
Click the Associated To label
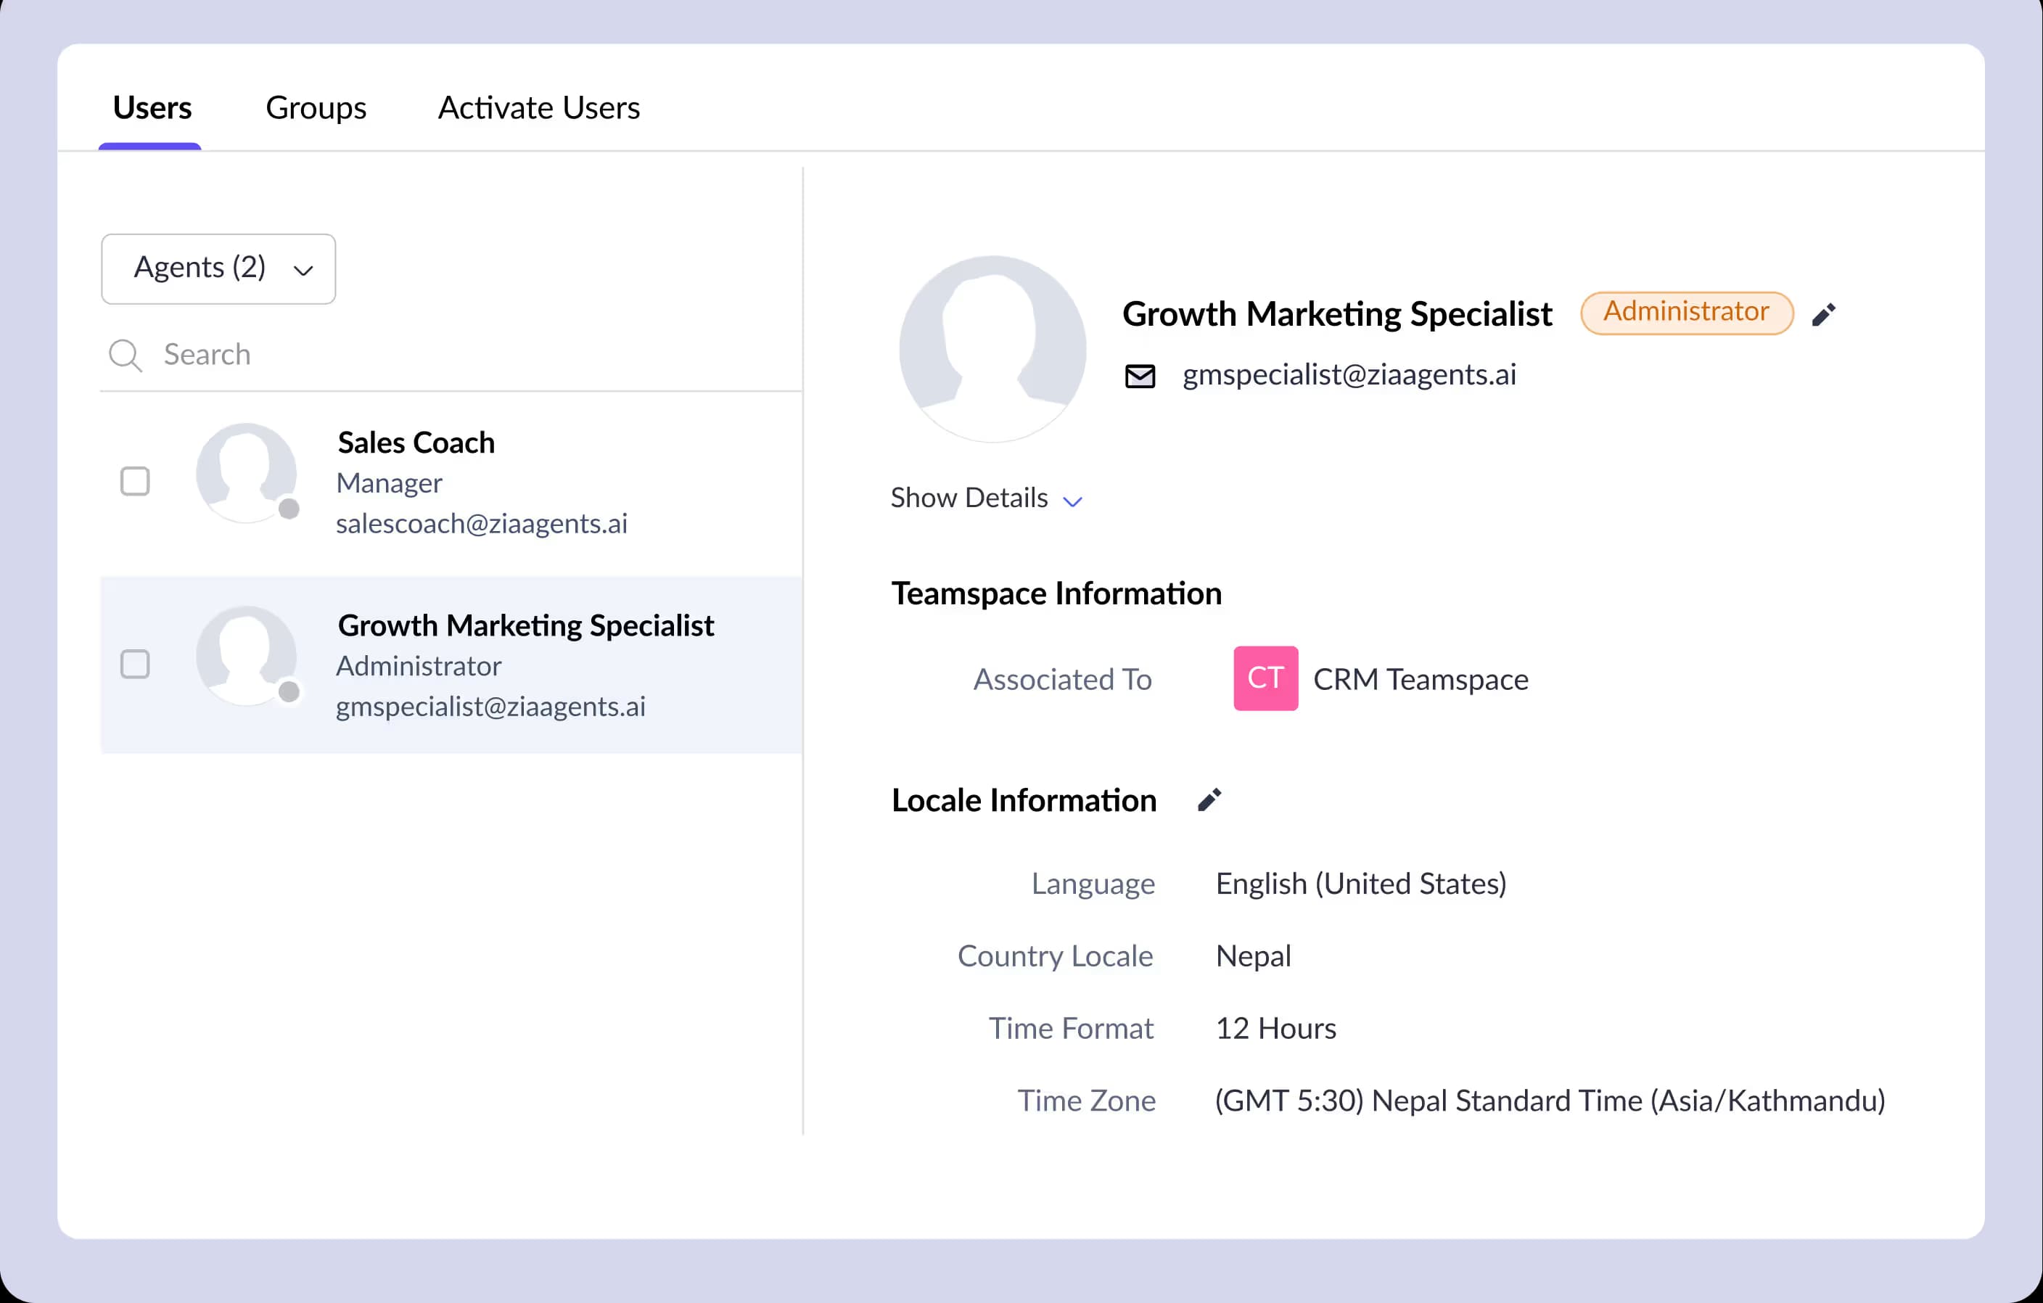tap(1062, 678)
